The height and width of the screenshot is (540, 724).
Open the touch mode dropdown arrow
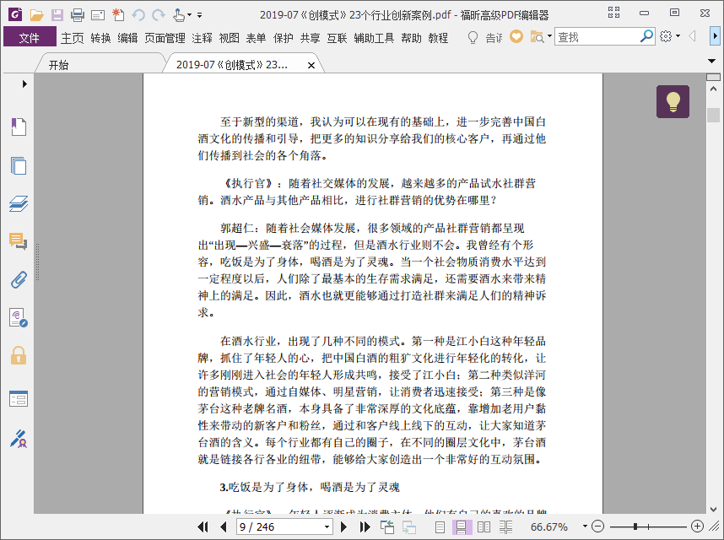[189, 15]
